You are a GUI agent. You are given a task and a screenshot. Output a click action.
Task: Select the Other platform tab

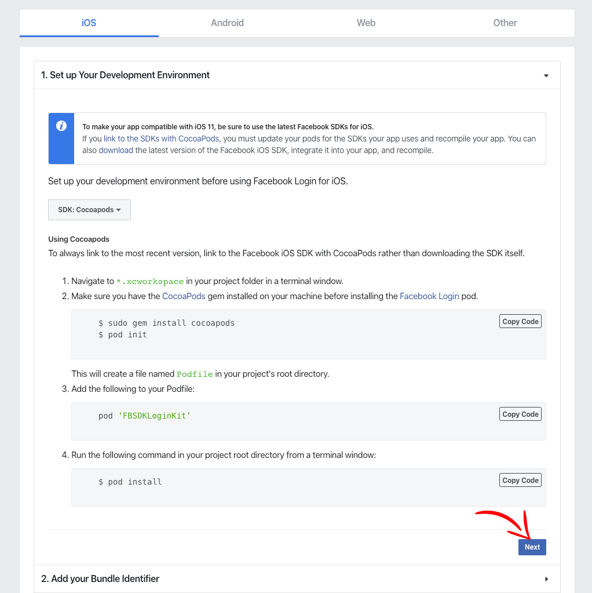coord(505,23)
